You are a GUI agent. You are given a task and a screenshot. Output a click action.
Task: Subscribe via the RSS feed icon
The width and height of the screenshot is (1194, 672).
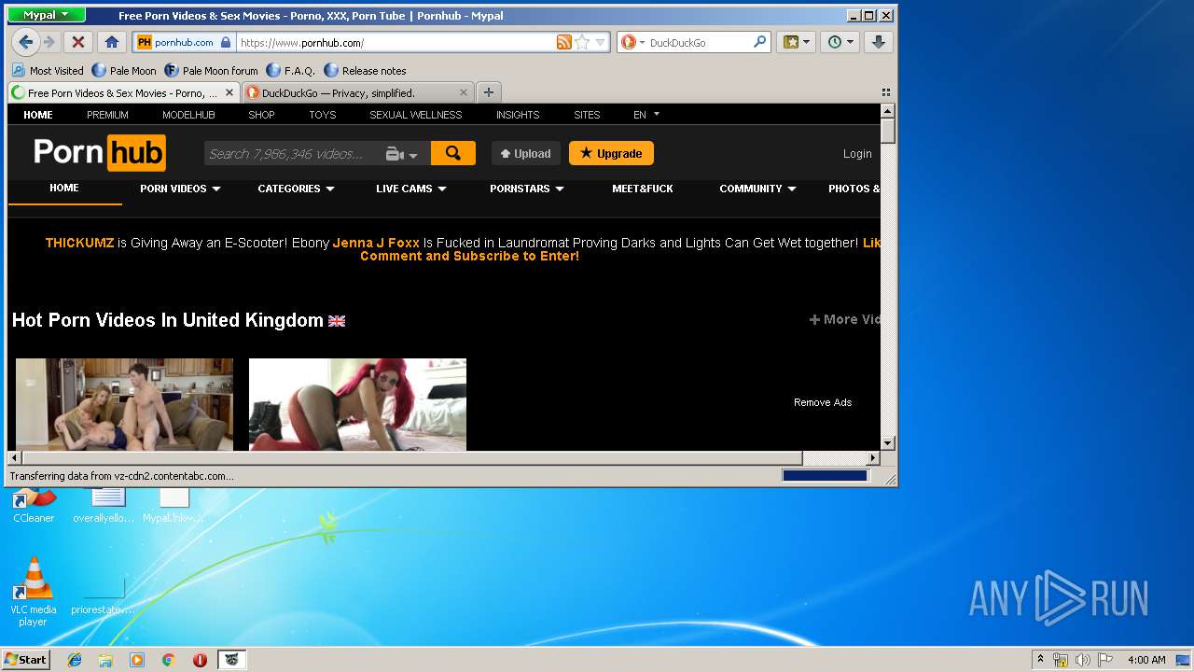(563, 42)
